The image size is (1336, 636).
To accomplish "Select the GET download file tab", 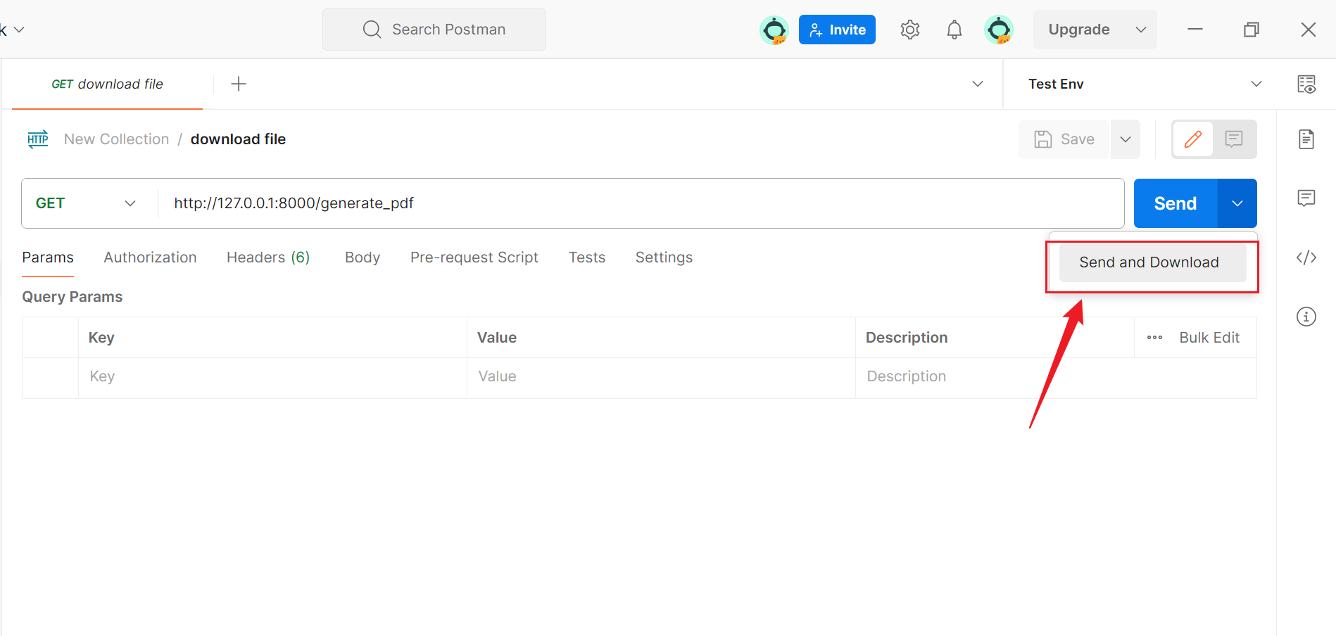I will (x=107, y=84).
